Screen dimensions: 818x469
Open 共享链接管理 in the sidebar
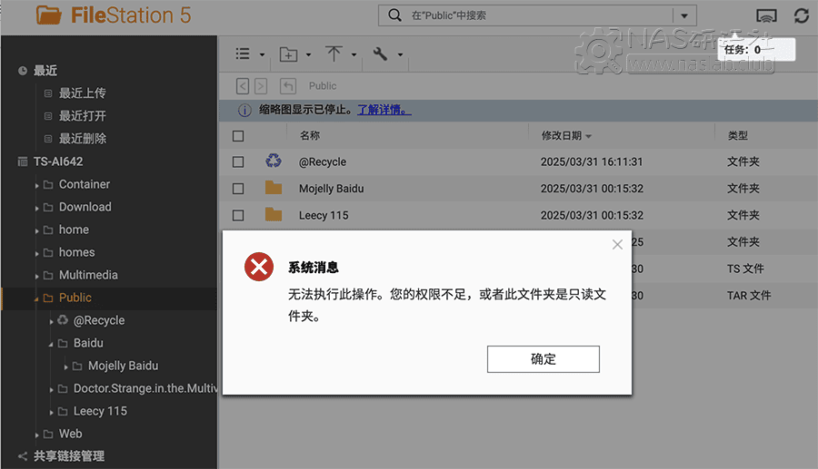69,456
